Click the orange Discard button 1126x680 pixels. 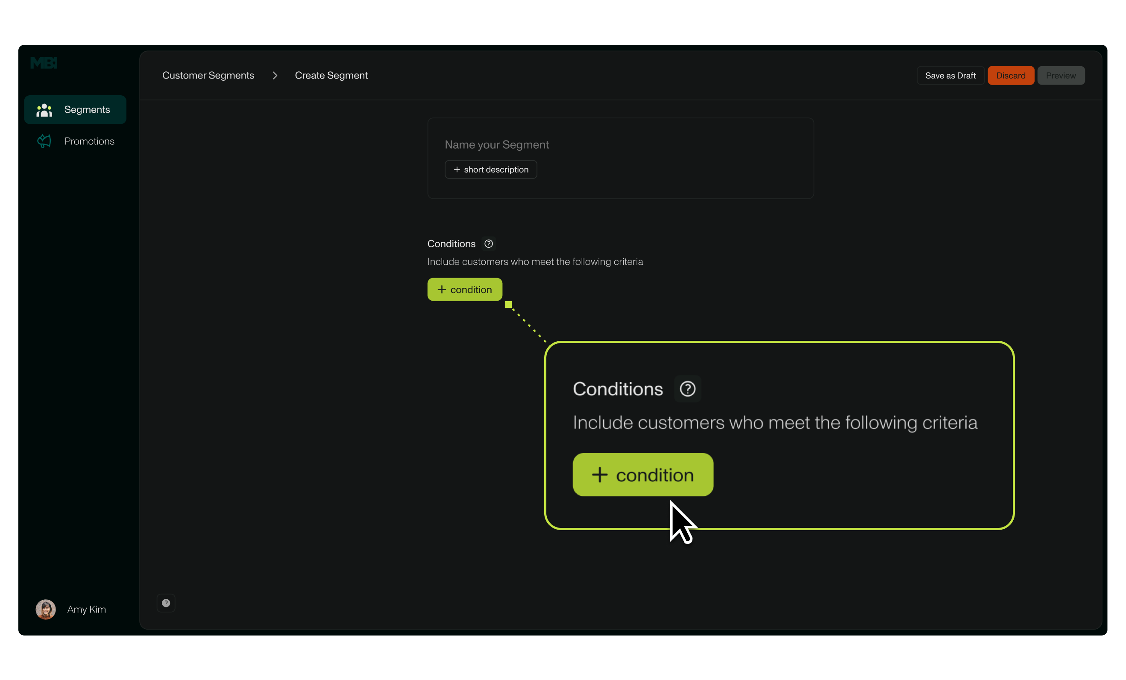1010,76
